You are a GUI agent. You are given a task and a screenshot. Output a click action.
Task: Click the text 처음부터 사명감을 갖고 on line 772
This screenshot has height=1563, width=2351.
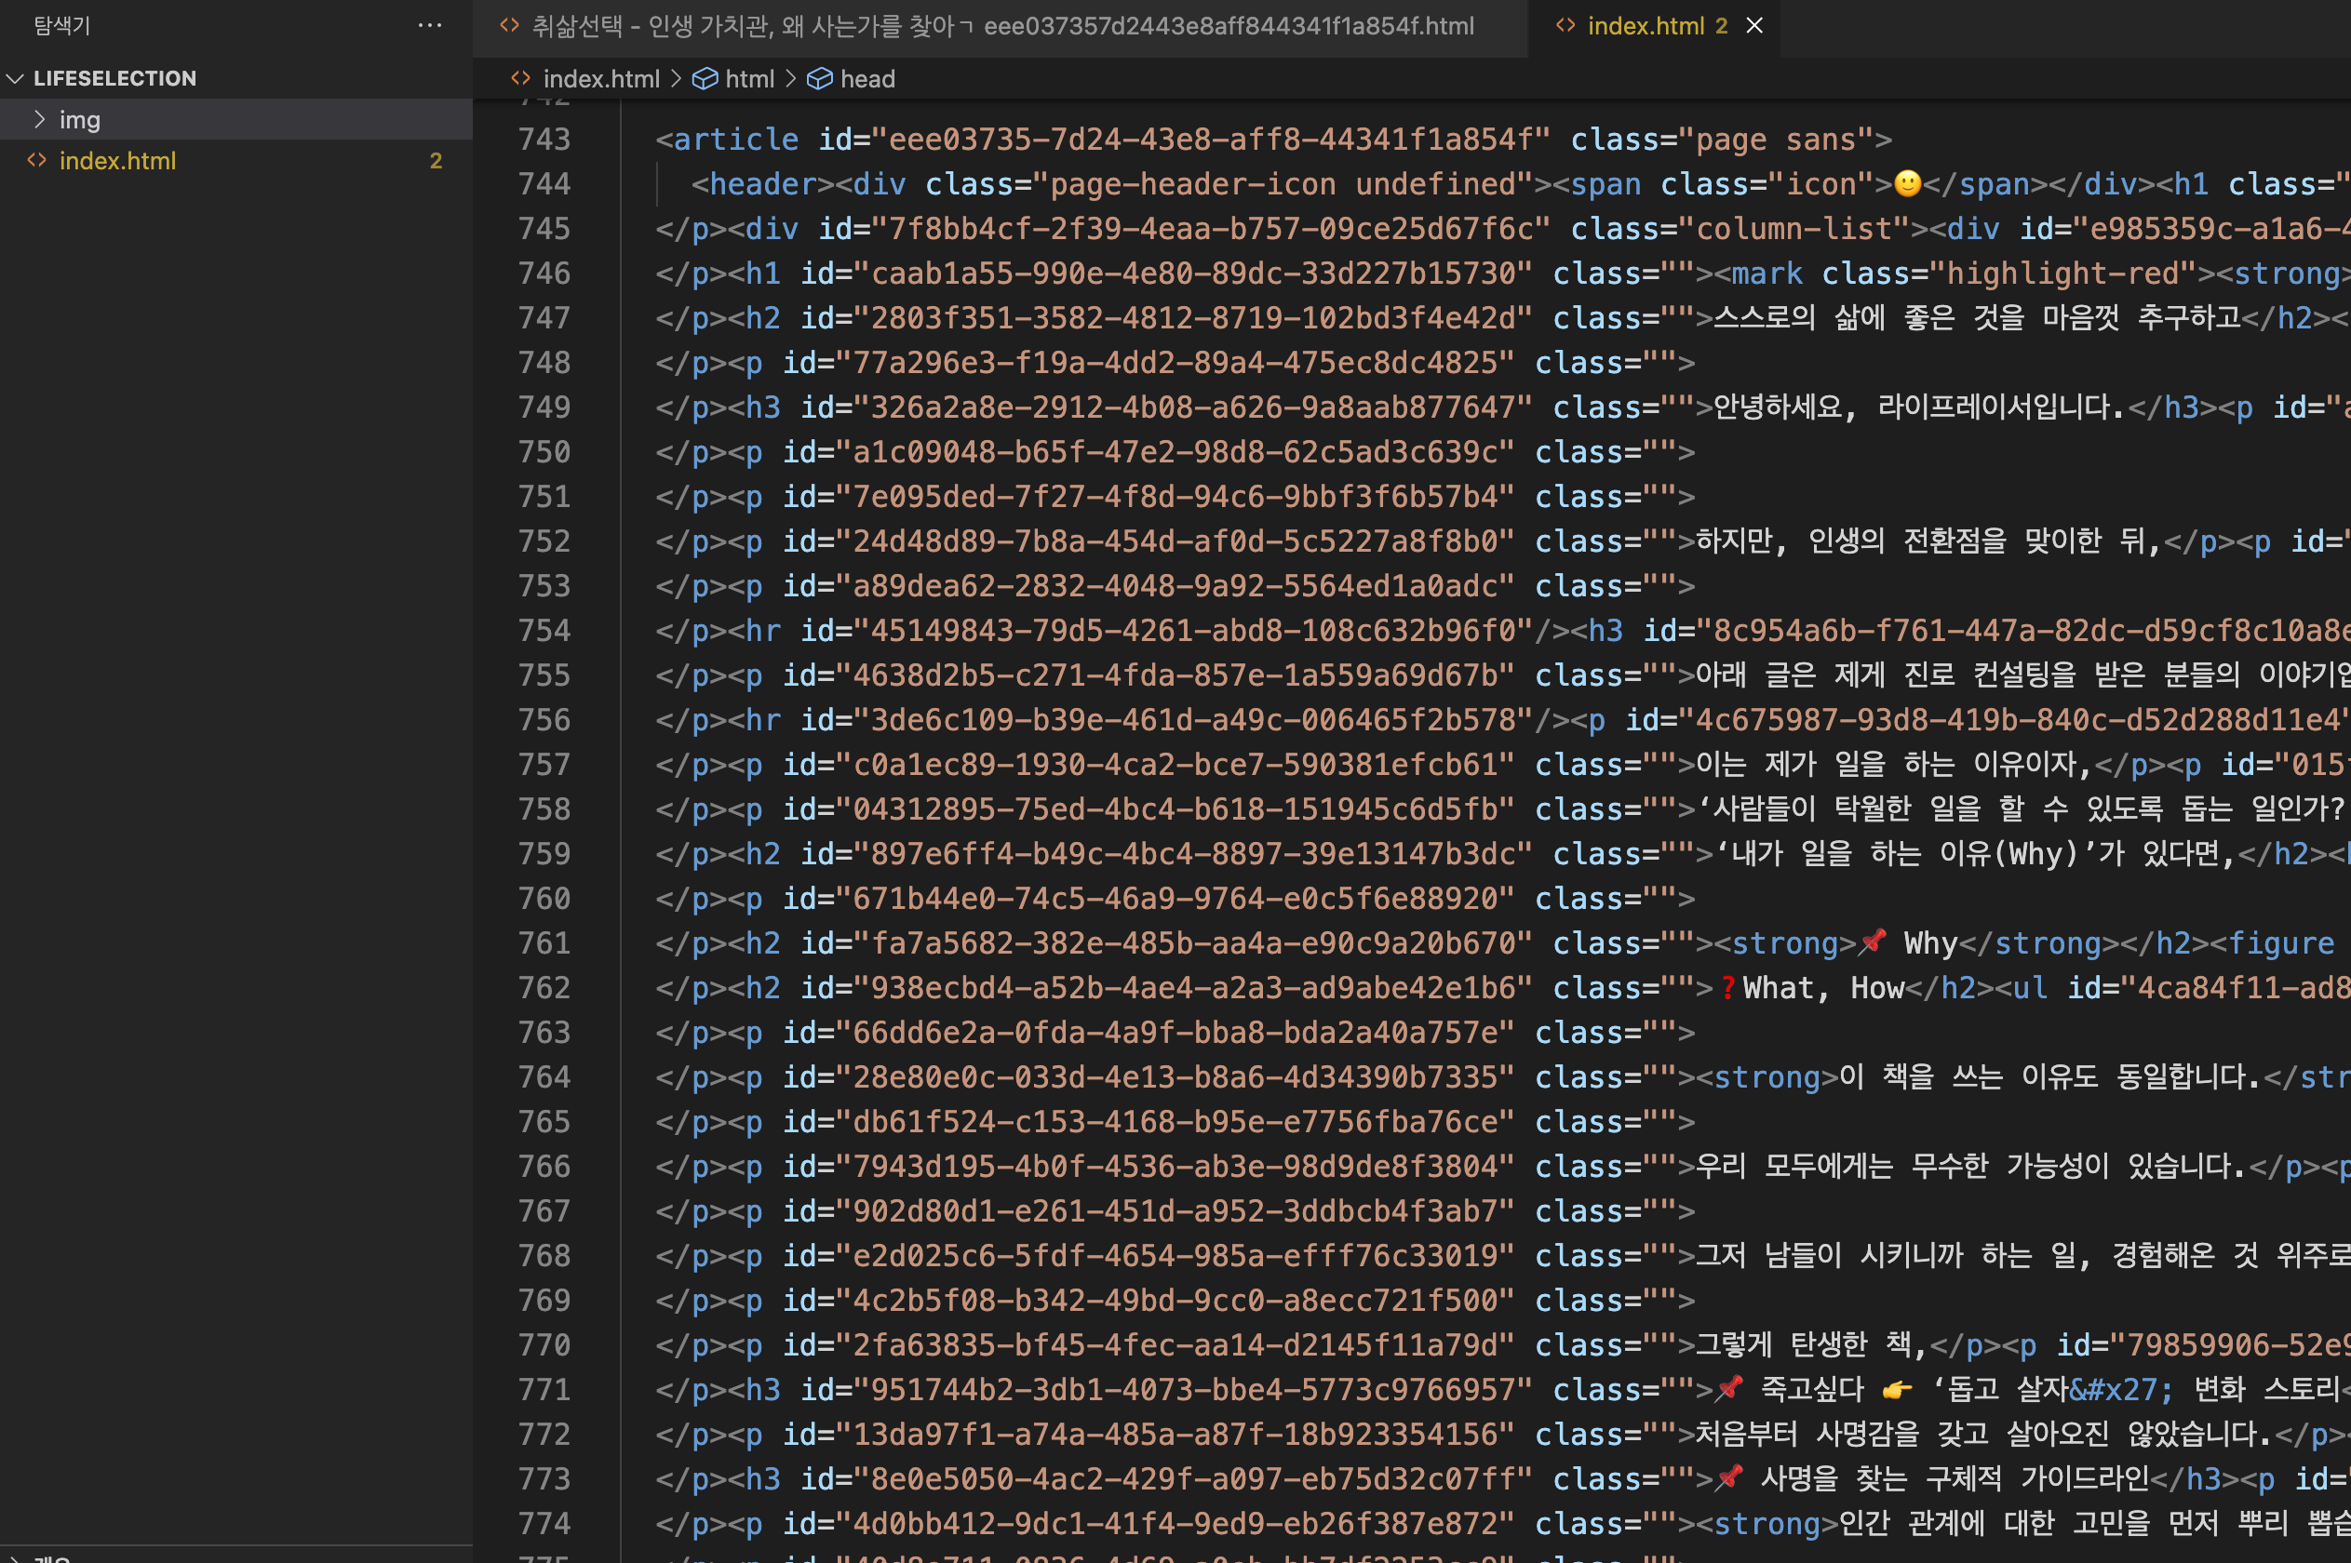click(x=1841, y=1435)
